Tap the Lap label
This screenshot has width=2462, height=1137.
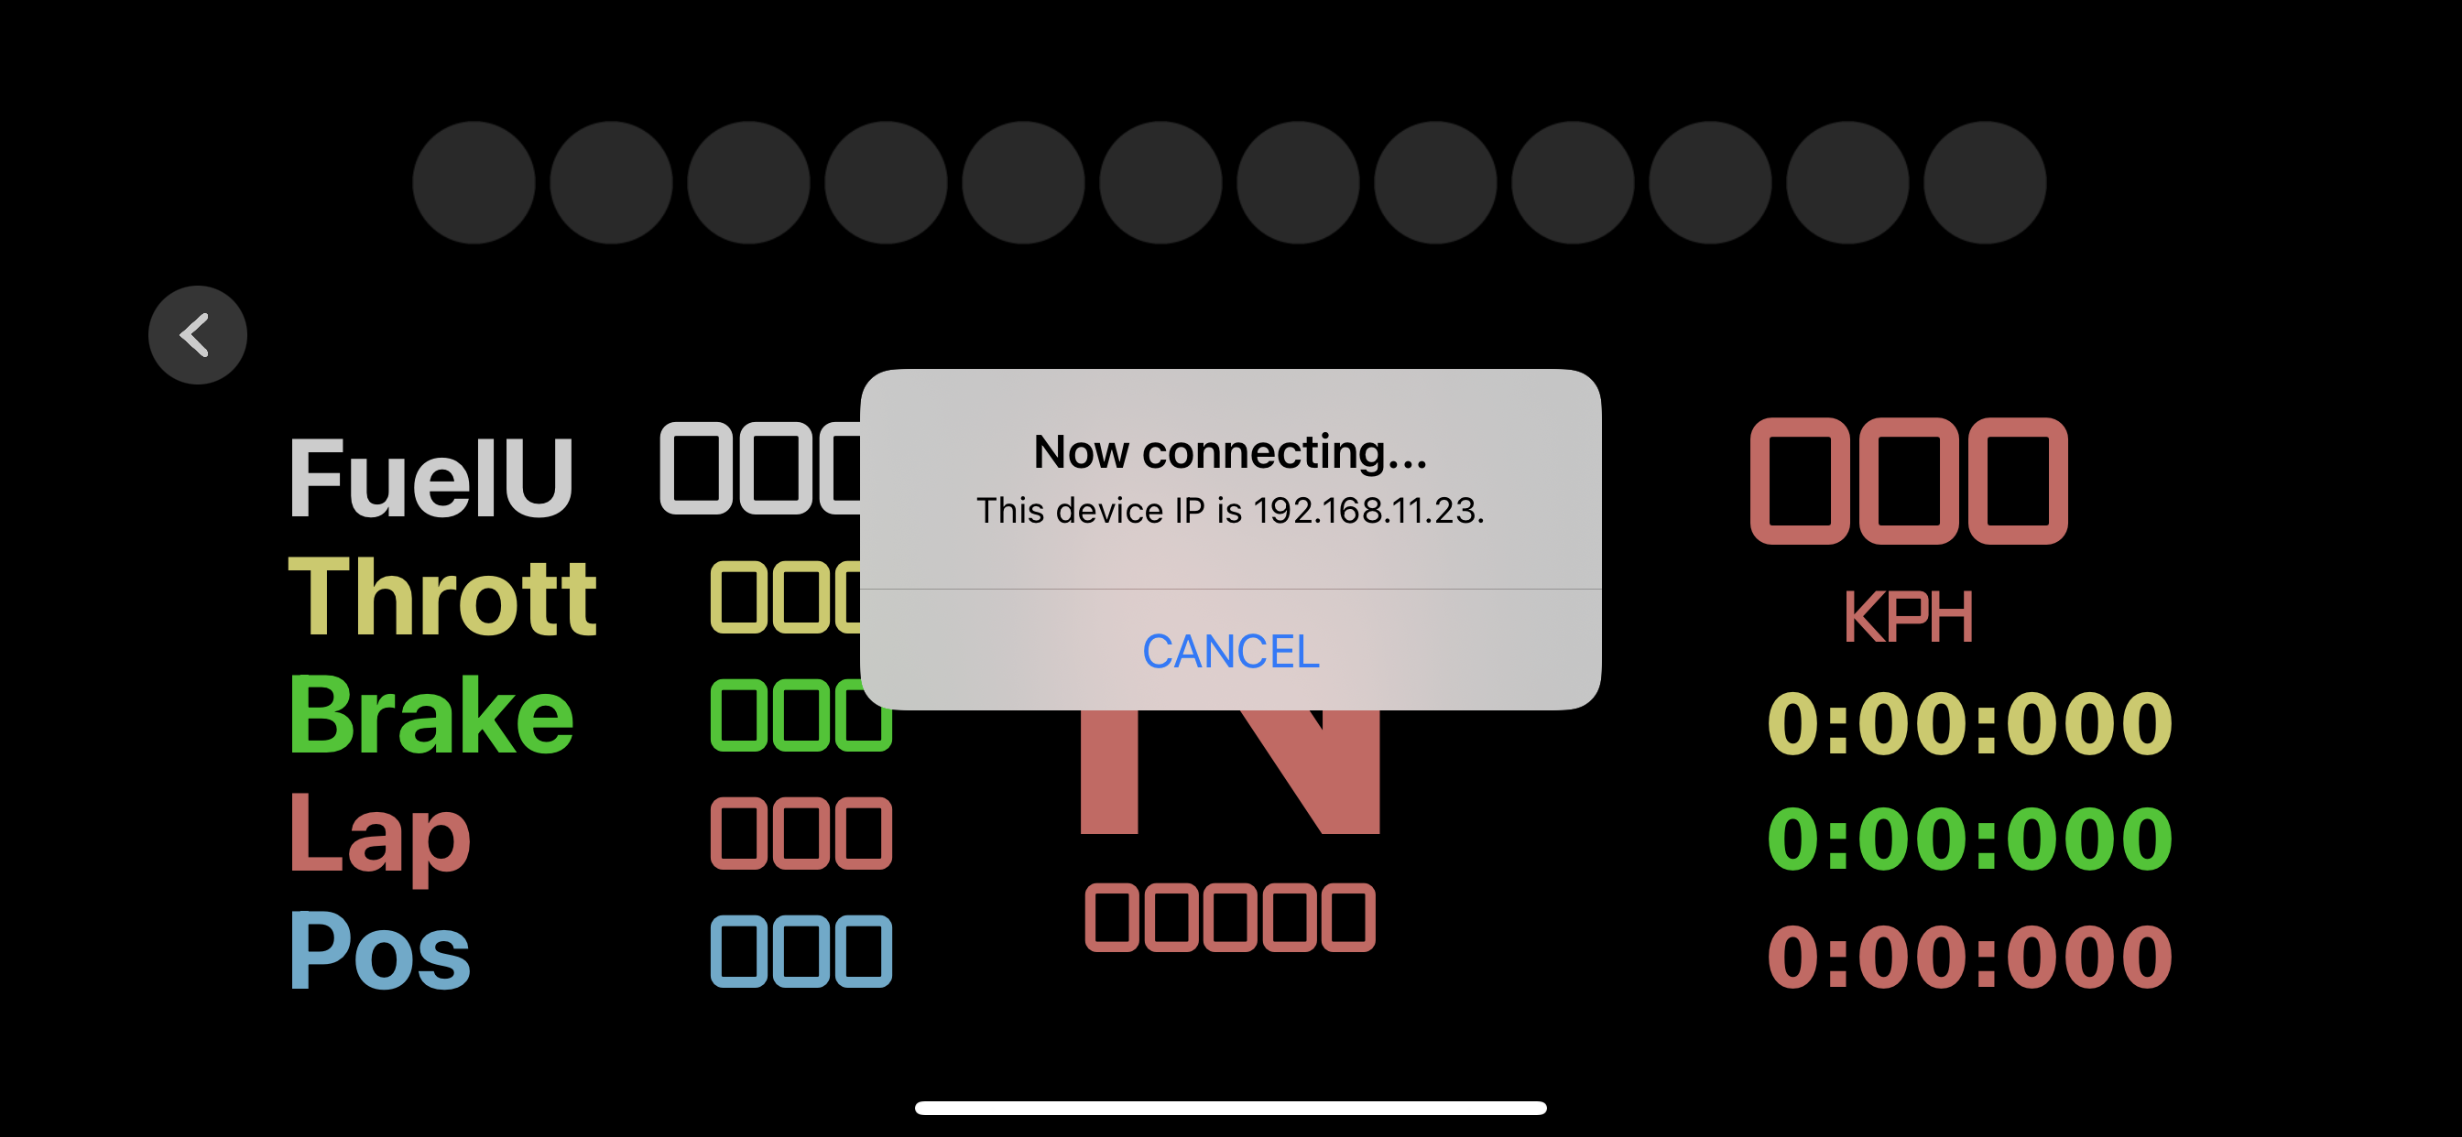pyautogui.click(x=379, y=836)
